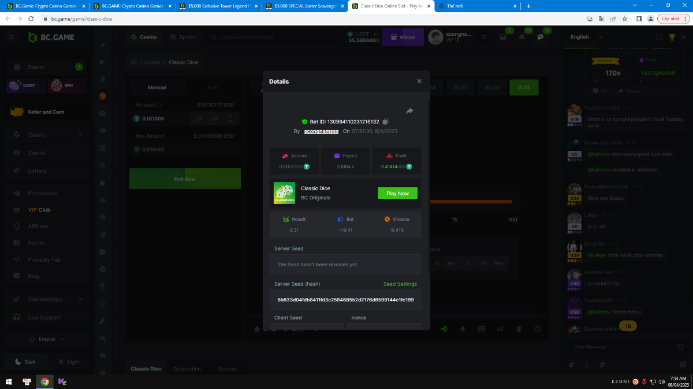
Task: Switch theme to Light mode
Action: click(69, 362)
